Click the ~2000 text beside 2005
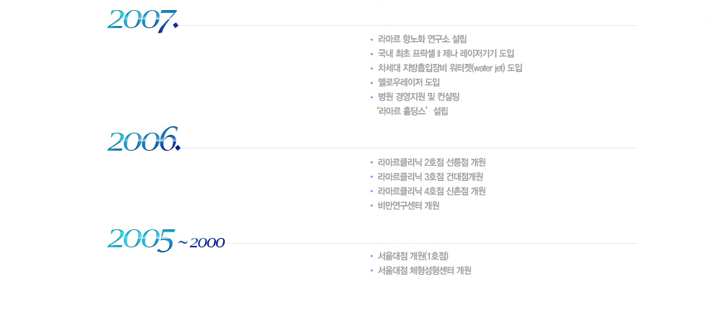Screen dimensions: 713x331 pos(202,242)
